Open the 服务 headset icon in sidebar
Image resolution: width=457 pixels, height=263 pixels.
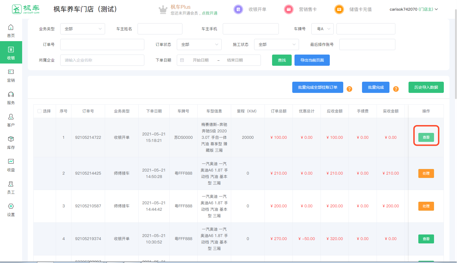[11, 95]
